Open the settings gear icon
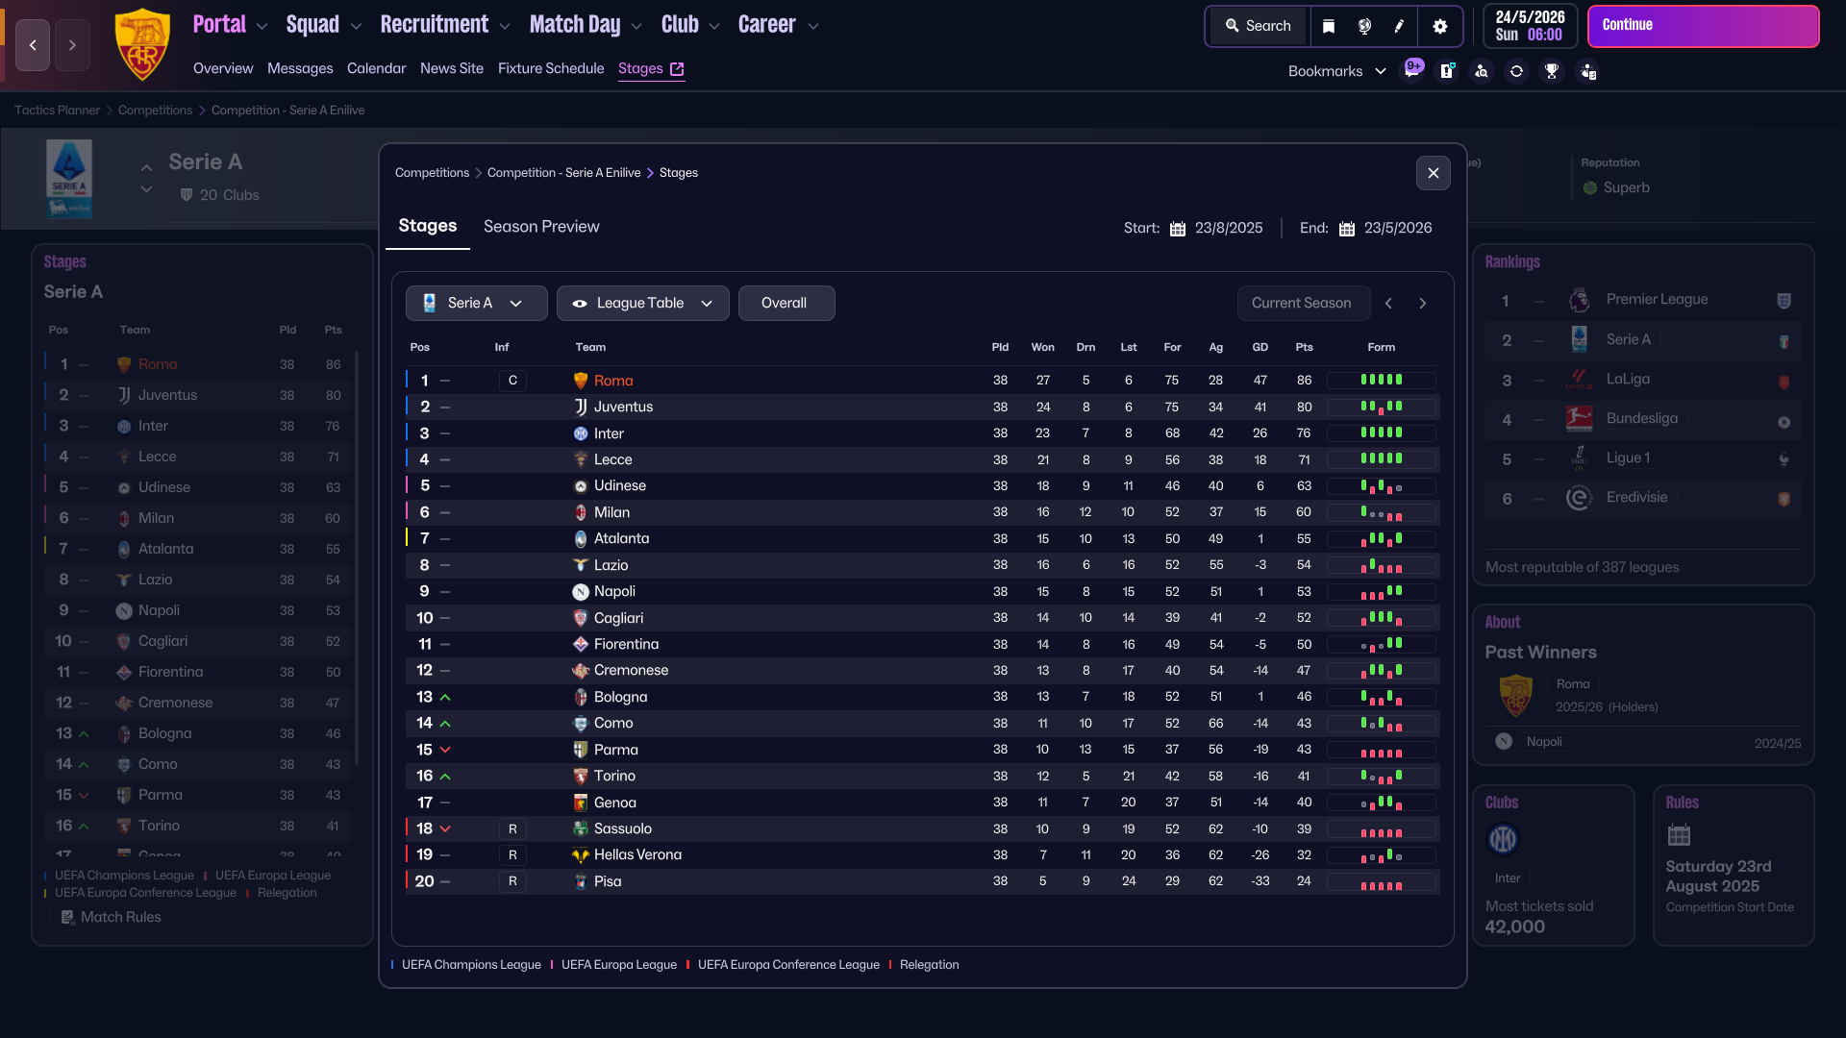Image resolution: width=1846 pixels, height=1038 pixels. coord(1439,26)
